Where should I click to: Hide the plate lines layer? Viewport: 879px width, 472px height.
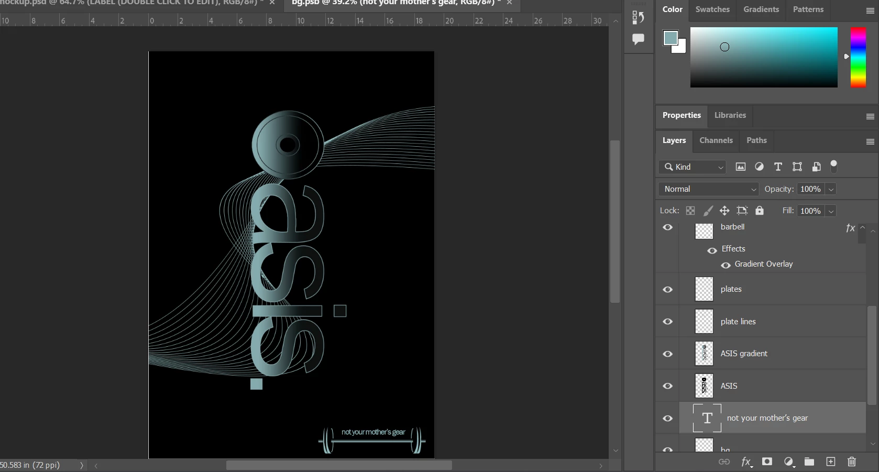click(668, 322)
